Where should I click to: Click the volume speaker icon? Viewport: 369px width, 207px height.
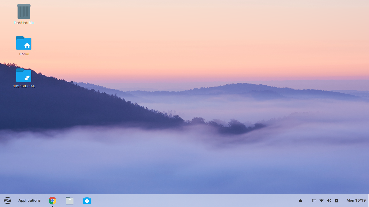pos(329,201)
